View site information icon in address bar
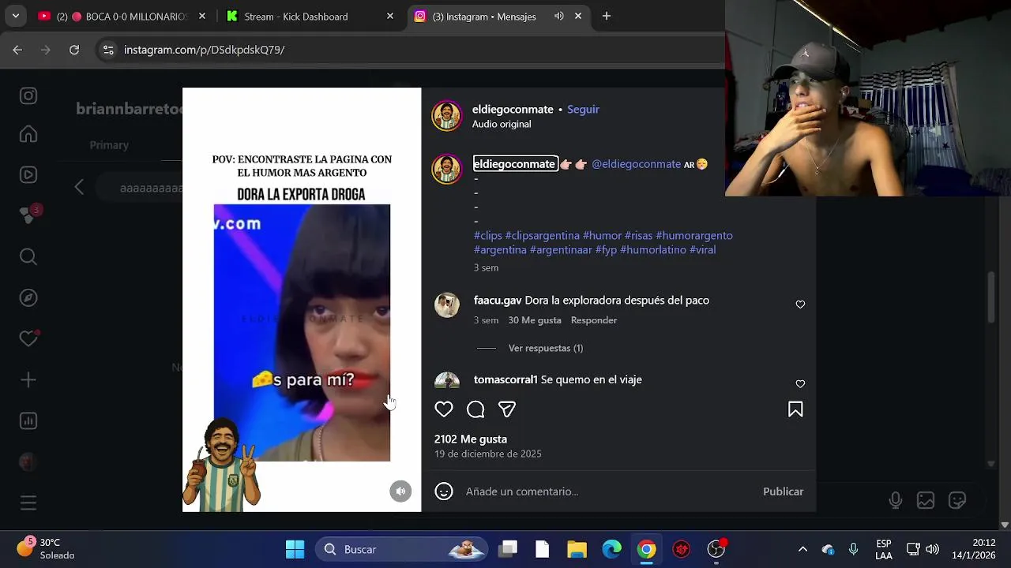The width and height of the screenshot is (1011, 568). (x=108, y=50)
